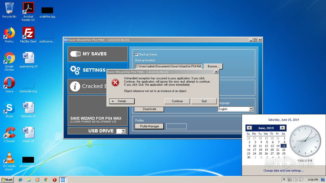Open the USB DRIVE dropdown
The height and width of the screenshot is (183, 326).
121,131
